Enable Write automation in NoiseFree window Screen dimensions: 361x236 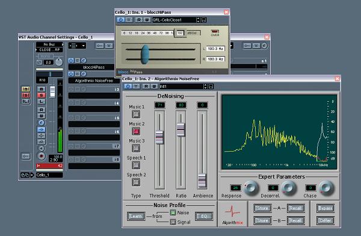154,86
